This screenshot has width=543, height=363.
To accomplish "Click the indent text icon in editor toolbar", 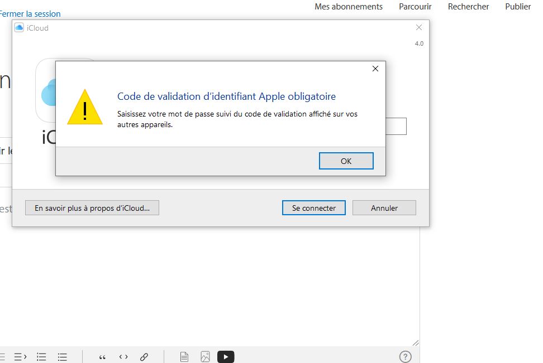I will (20, 356).
